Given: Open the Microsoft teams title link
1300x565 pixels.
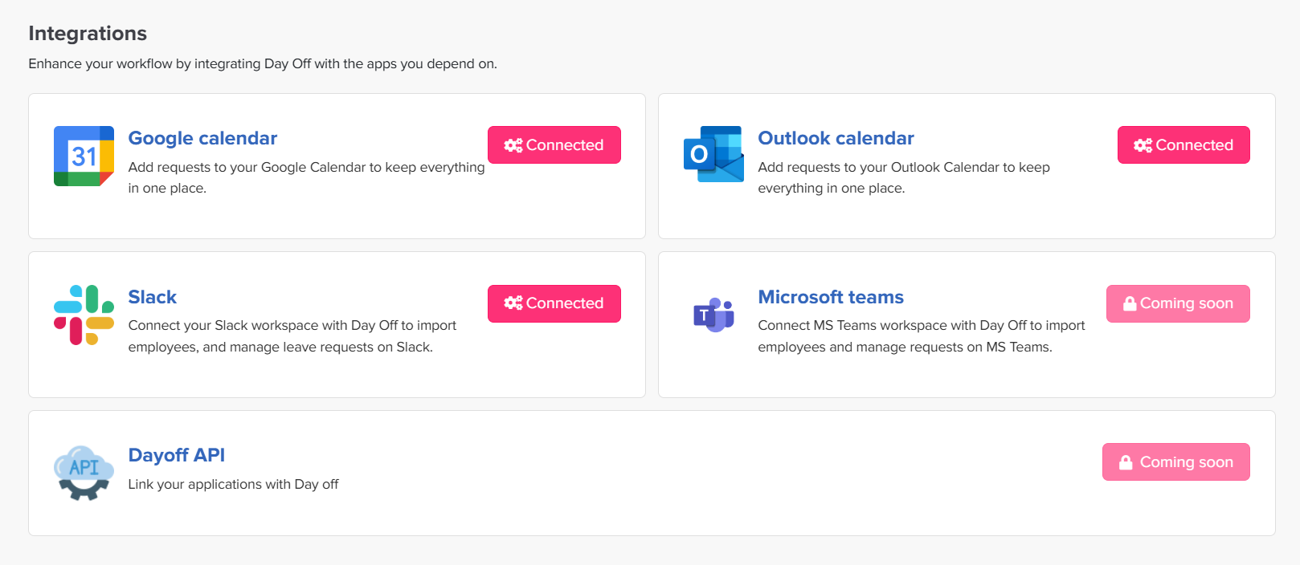Looking at the screenshot, I should click(831, 297).
